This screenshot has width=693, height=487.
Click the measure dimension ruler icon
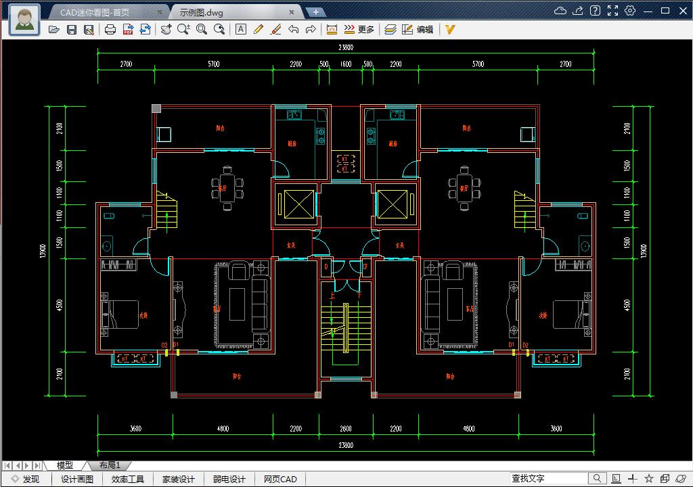332,30
